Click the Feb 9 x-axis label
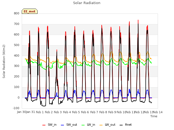Screen dimensions: 174x130 pos(112,112)
